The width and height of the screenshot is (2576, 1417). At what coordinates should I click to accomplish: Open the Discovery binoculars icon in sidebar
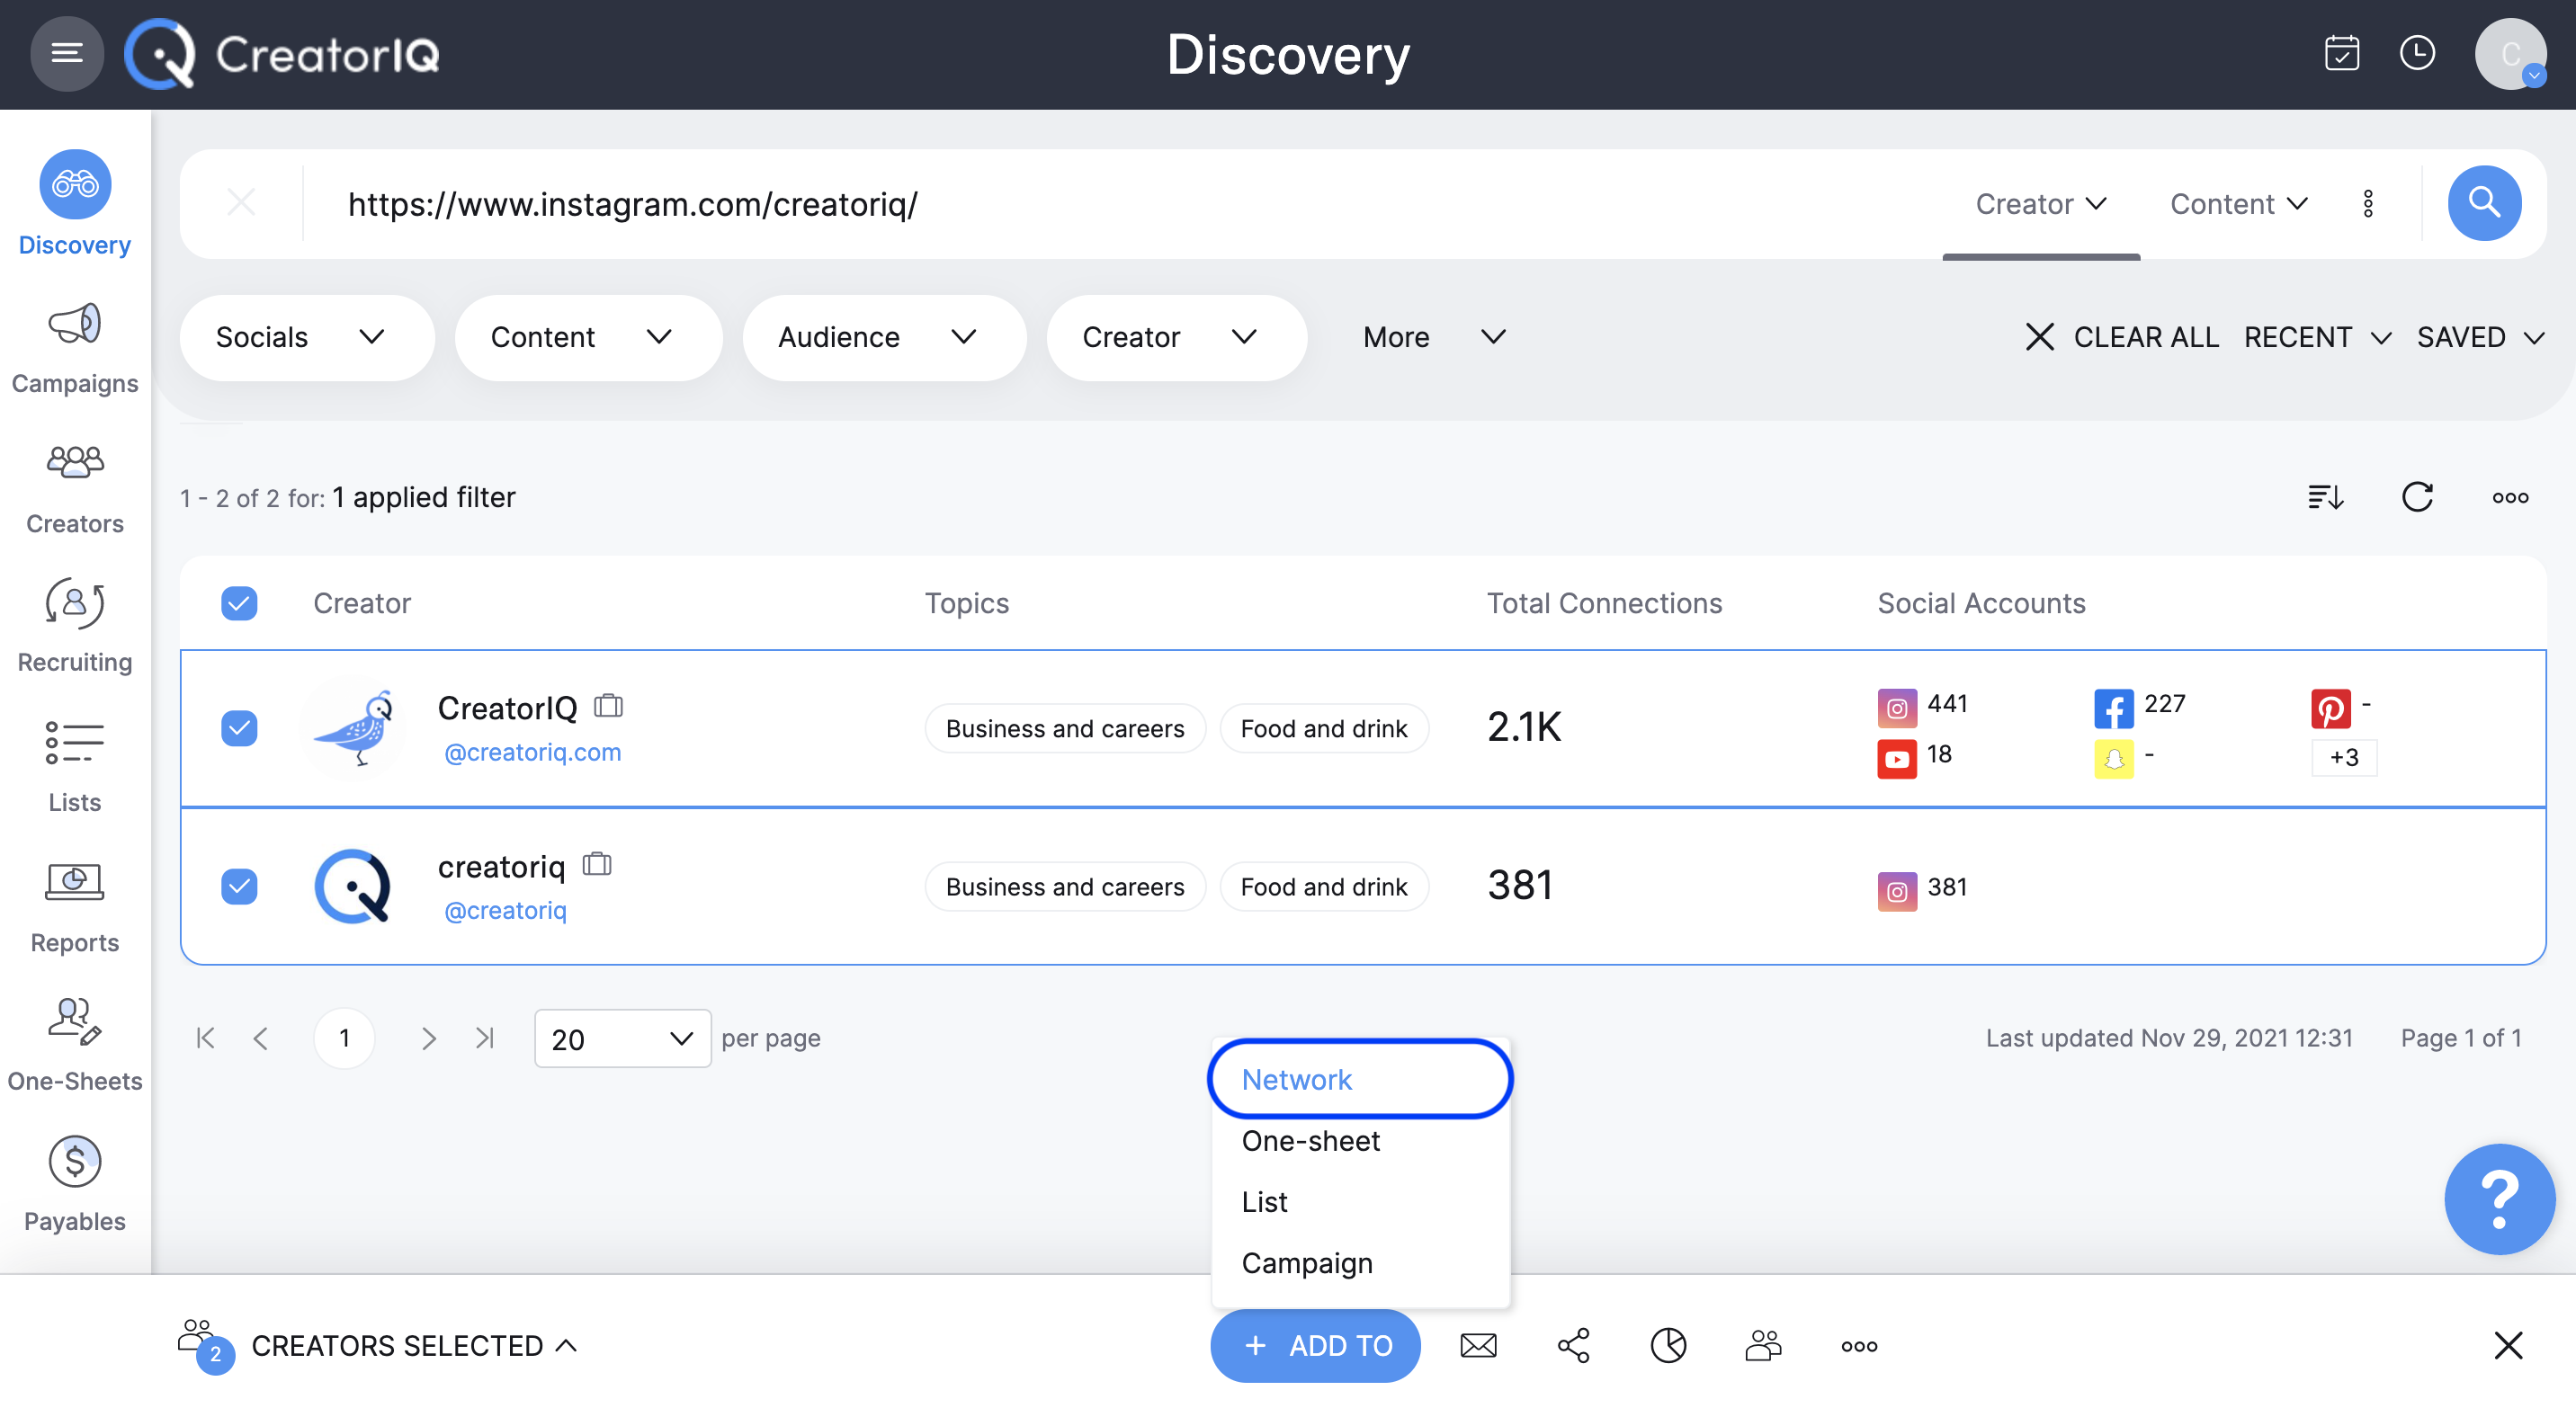74,185
